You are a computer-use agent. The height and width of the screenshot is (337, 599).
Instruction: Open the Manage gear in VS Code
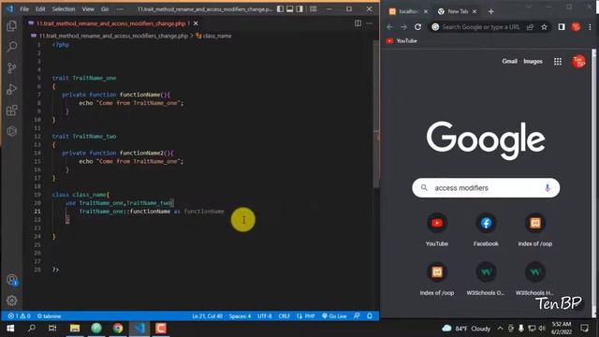coord(12,300)
